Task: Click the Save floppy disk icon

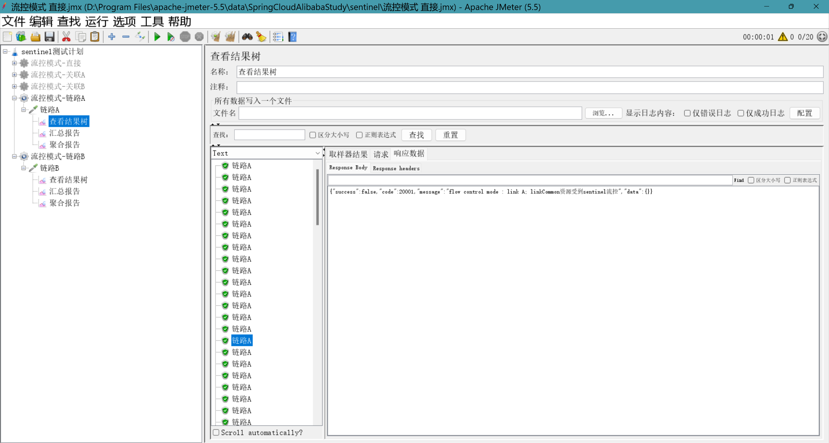Action: click(x=50, y=37)
